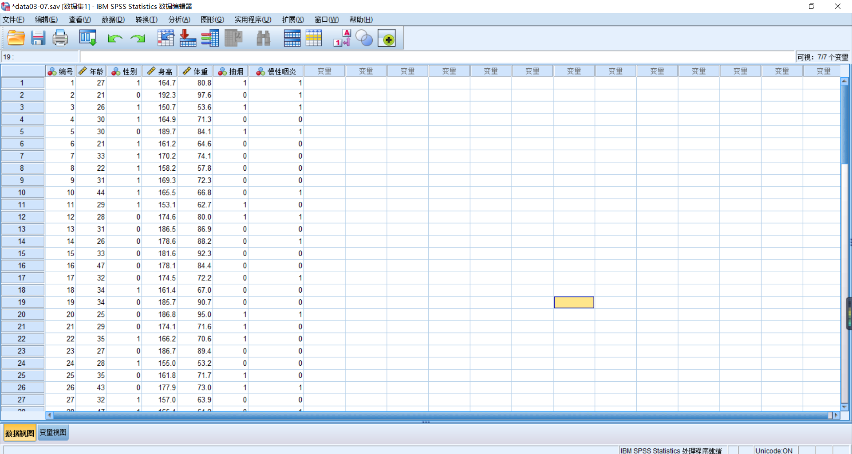The image size is (852, 454).
Task: Click the Go to case icon
Action: [166, 38]
